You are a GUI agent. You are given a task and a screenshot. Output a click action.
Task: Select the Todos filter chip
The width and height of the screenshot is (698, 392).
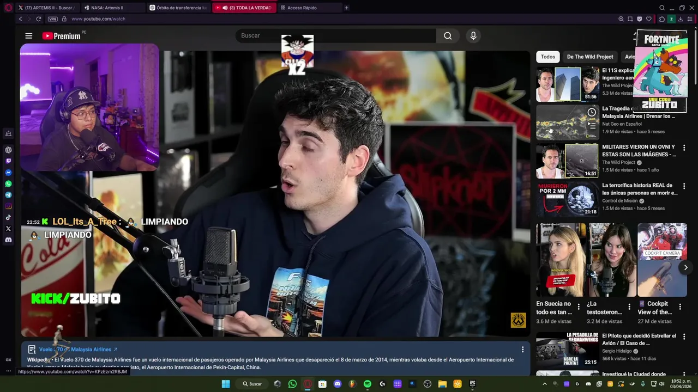pos(548,57)
